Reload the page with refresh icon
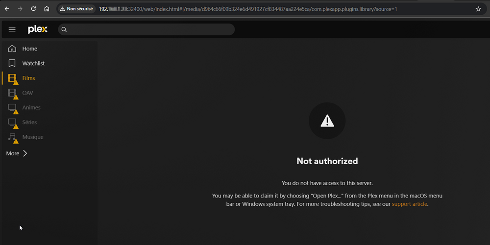Image resolution: width=490 pixels, height=245 pixels. pos(33,9)
